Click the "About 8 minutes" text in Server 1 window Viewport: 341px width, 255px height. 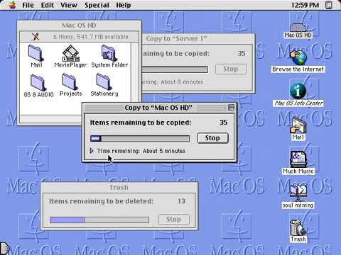point(182,82)
